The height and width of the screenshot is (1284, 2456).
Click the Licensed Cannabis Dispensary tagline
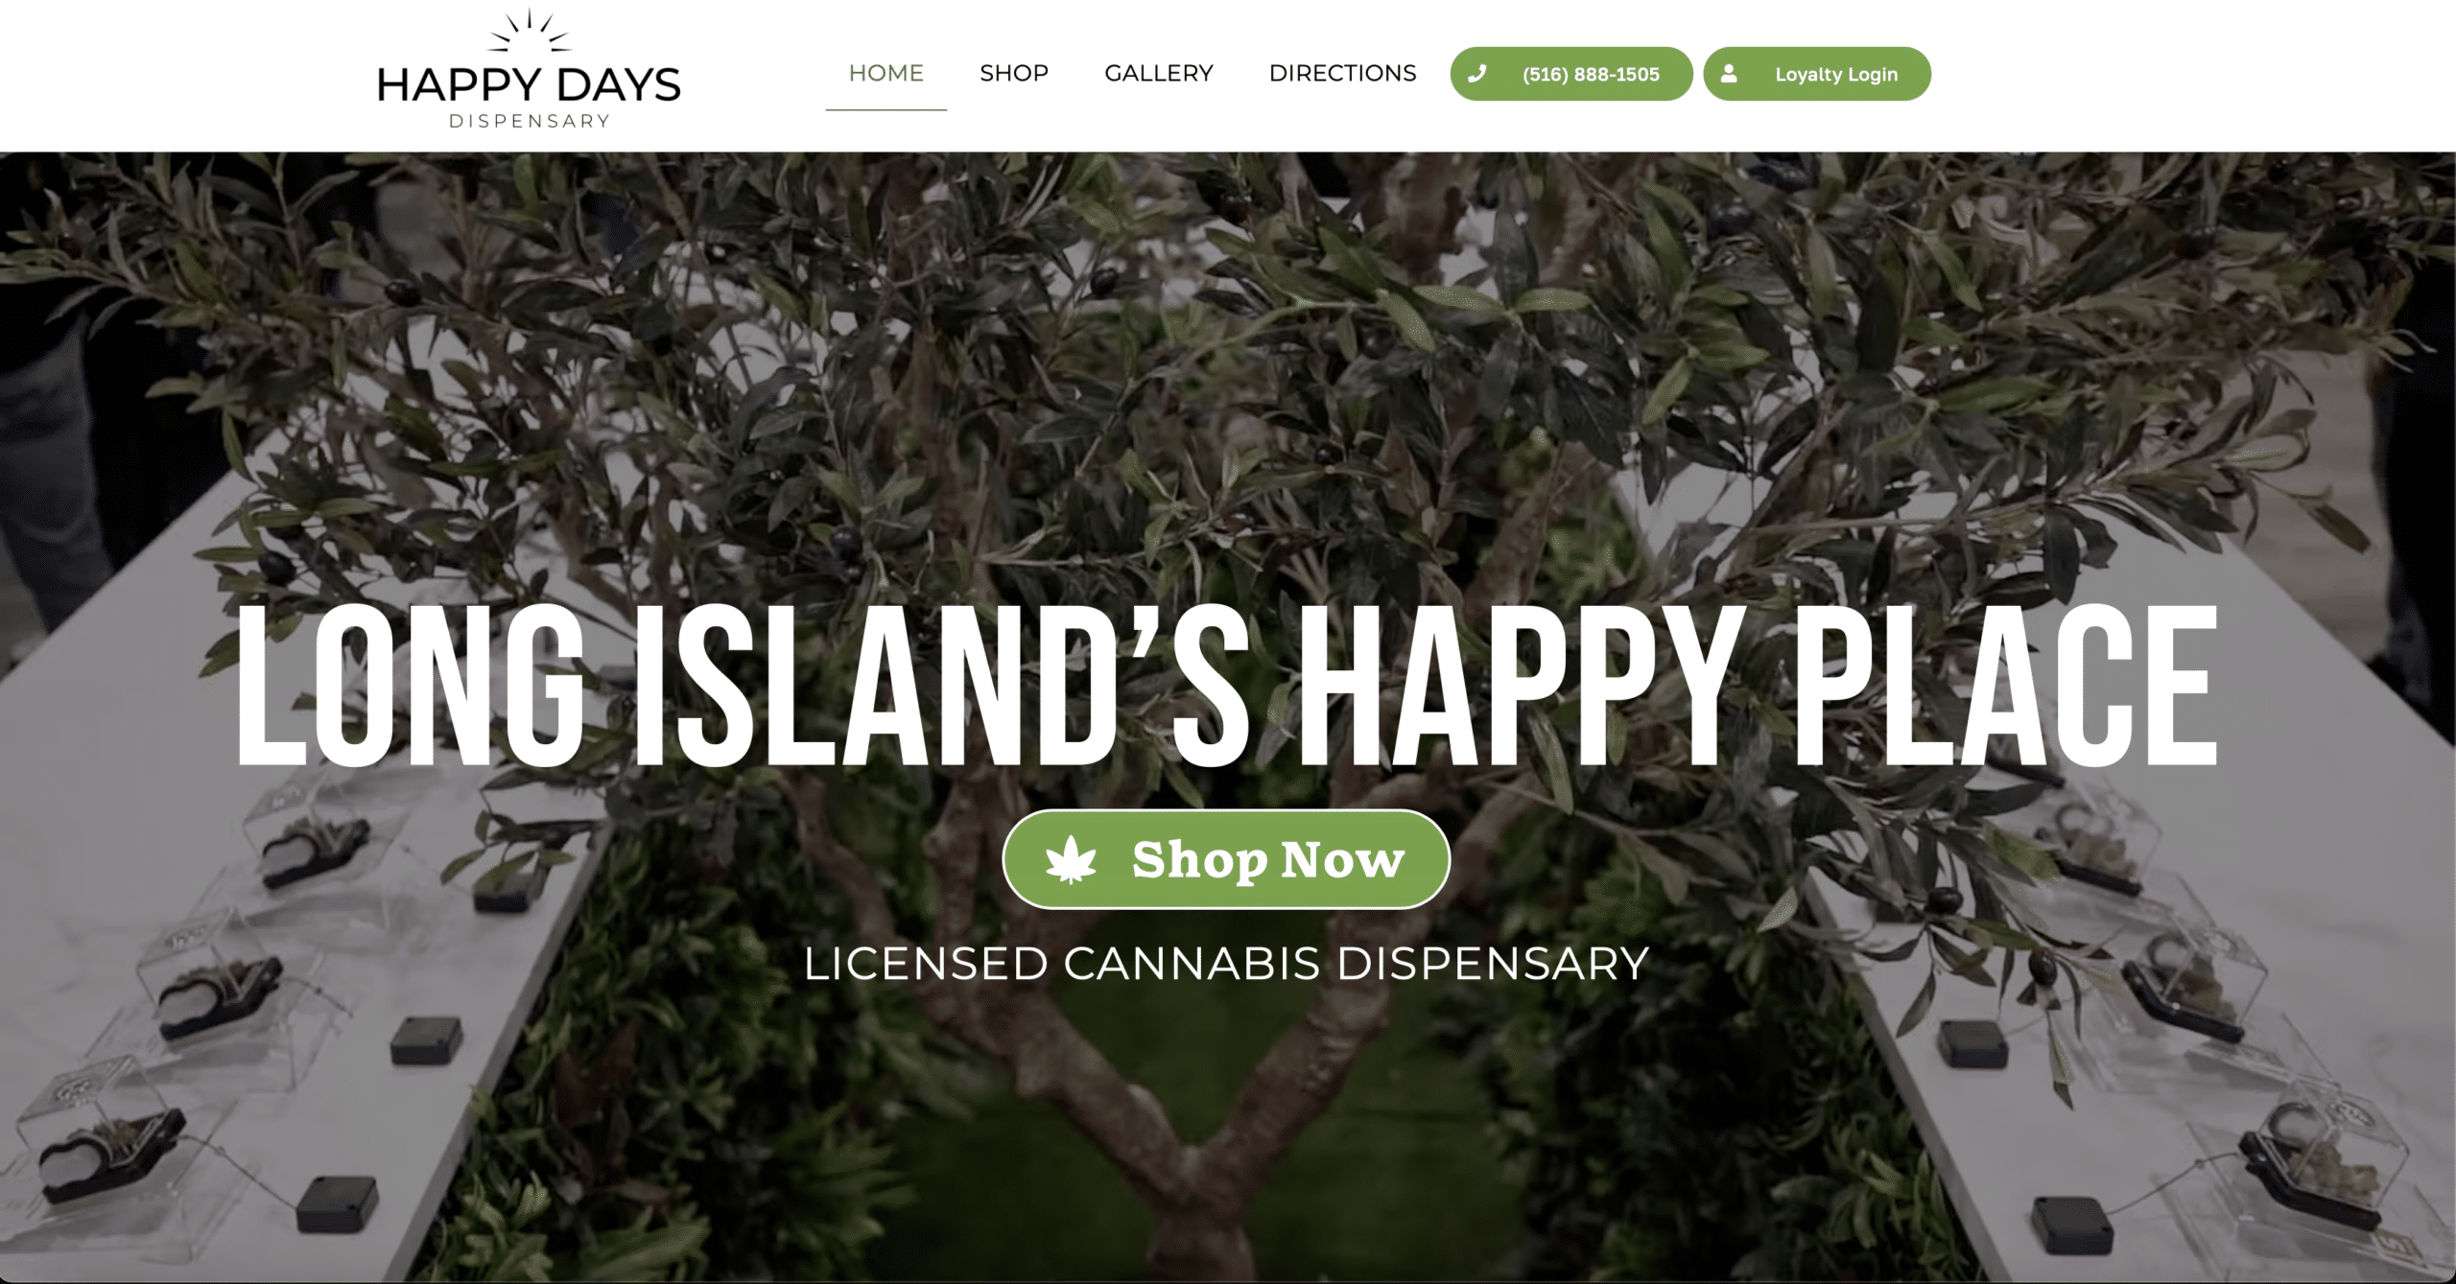click(1226, 964)
